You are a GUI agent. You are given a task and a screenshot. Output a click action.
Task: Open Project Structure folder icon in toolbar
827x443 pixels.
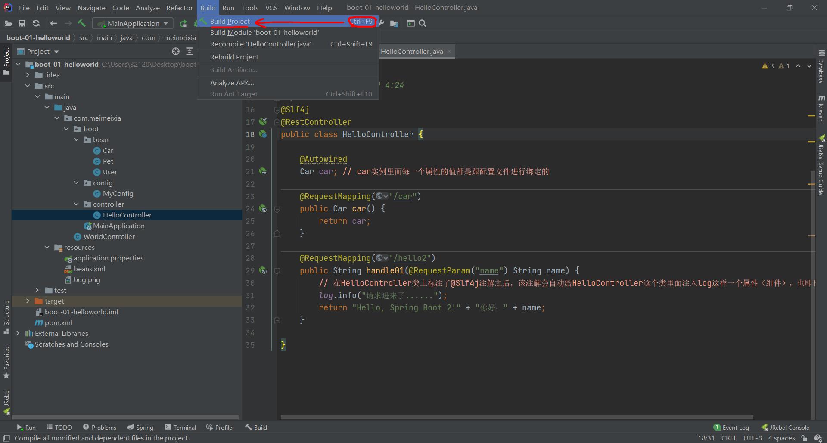point(394,23)
